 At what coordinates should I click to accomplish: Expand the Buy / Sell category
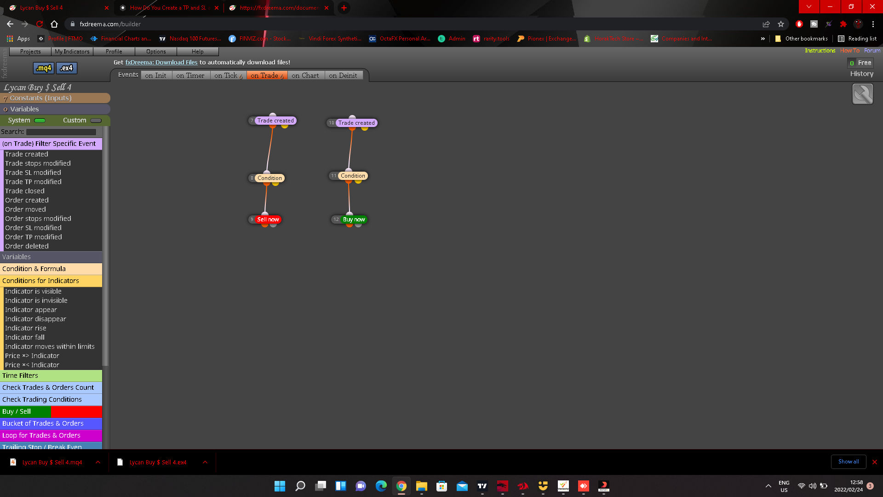tap(51, 411)
